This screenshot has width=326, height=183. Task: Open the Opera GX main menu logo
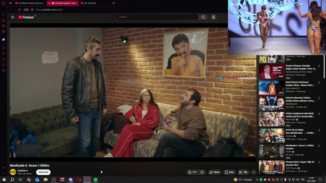[x=4, y=3]
